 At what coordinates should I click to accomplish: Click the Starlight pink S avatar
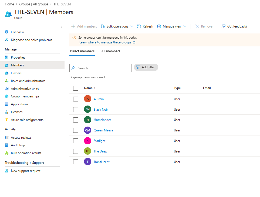pos(87,141)
